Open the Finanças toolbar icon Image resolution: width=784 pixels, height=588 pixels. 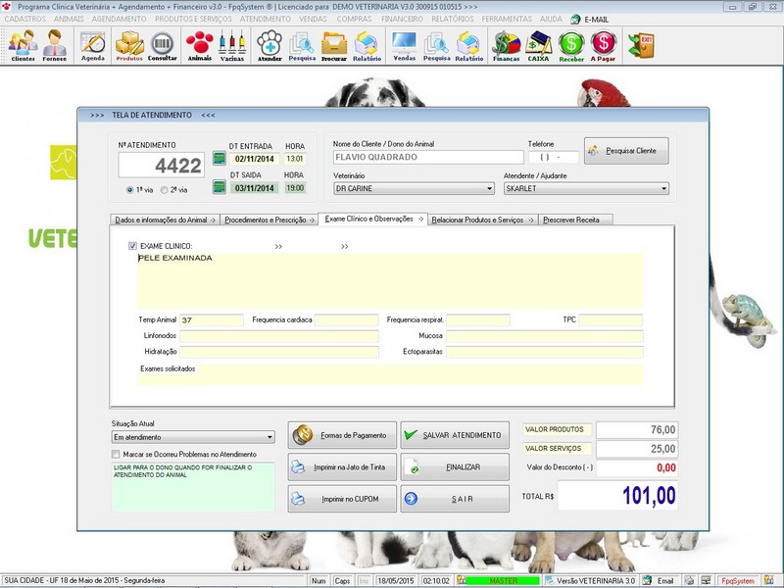[x=506, y=45]
